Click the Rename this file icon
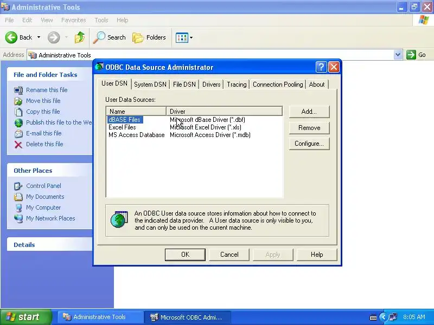Viewport: 434px width, 325px height. click(x=18, y=90)
